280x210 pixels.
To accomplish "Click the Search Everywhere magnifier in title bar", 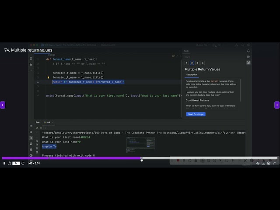I will [x=242, y=45].
